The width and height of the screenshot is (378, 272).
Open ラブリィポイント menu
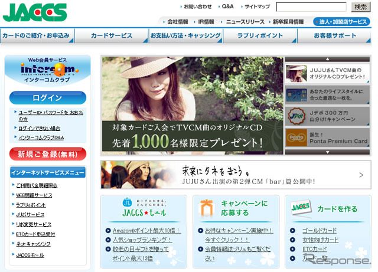point(260,35)
